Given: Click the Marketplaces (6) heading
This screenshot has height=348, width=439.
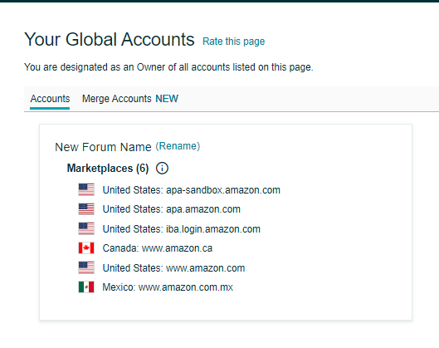Looking at the screenshot, I should [108, 169].
